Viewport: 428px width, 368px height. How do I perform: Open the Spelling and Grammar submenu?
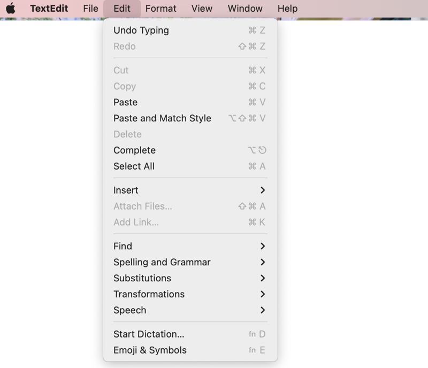point(162,262)
